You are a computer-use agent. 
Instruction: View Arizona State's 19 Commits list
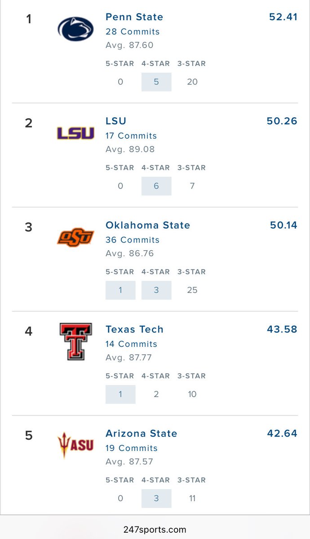point(132,449)
